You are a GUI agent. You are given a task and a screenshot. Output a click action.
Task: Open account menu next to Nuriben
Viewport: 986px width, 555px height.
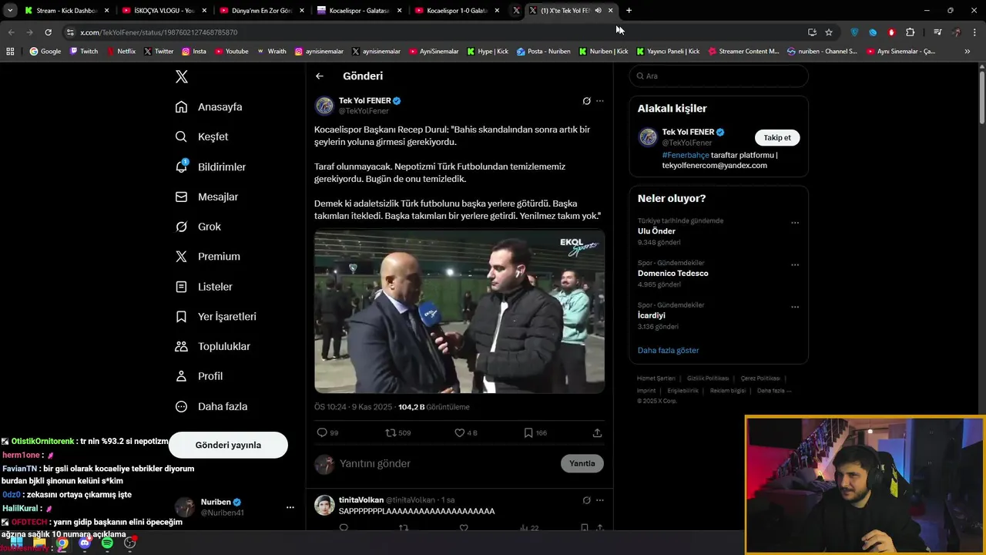(290, 507)
